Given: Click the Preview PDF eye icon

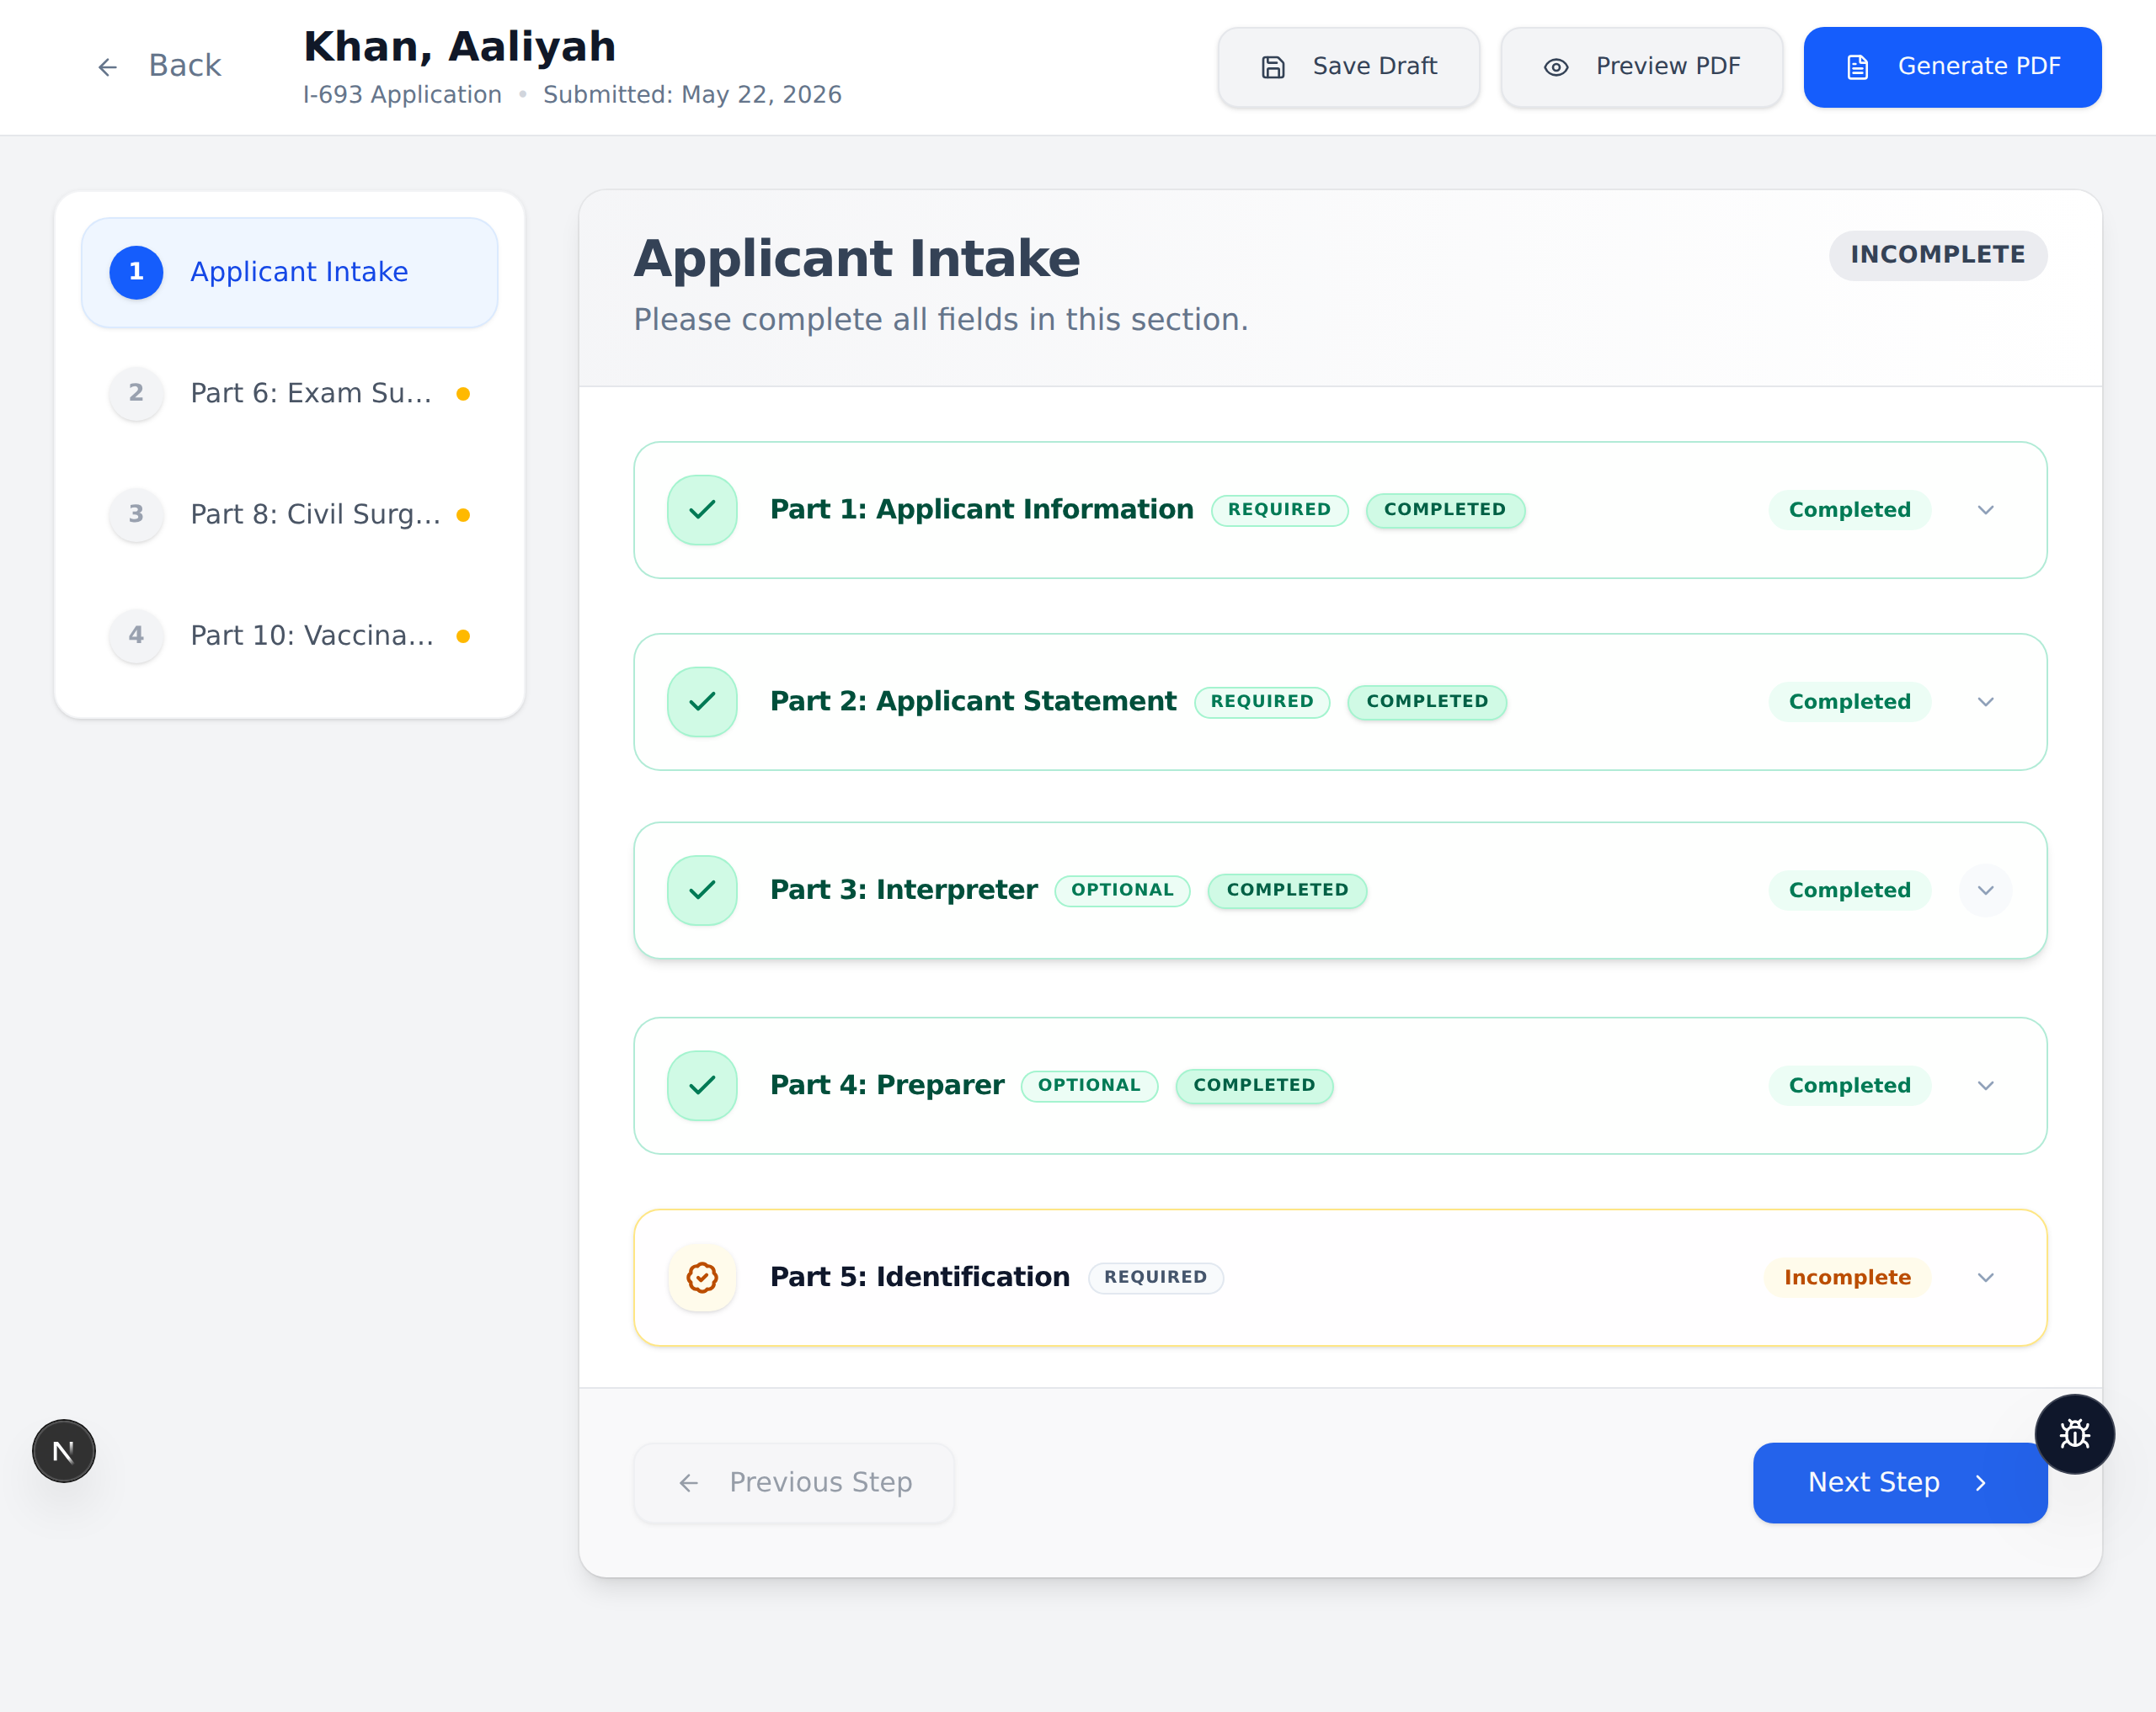Looking at the screenshot, I should 1556,67.
